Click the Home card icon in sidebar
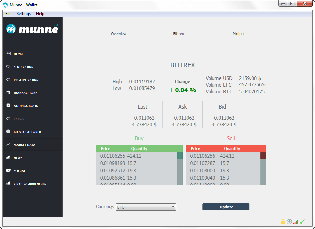The height and width of the screenshot is (229, 315). [x=8, y=53]
